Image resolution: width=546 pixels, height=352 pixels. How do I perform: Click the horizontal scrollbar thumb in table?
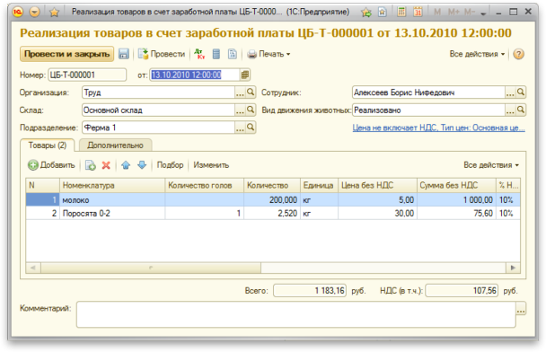point(151,268)
